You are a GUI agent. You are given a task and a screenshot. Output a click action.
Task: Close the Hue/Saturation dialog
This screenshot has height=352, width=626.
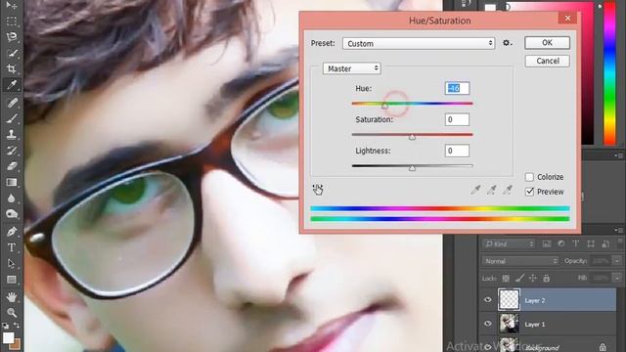(x=567, y=18)
